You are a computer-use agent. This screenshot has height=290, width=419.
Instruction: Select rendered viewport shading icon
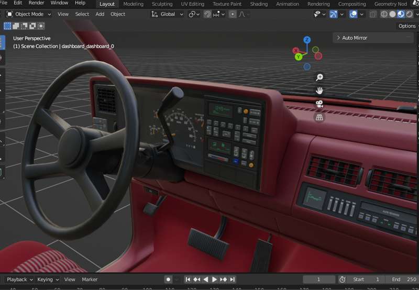(x=409, y=14)
